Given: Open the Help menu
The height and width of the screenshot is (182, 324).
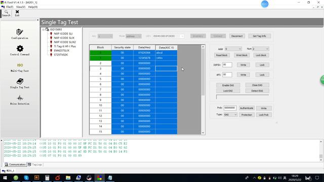Looking at the screenshot, I should [33, 7].
